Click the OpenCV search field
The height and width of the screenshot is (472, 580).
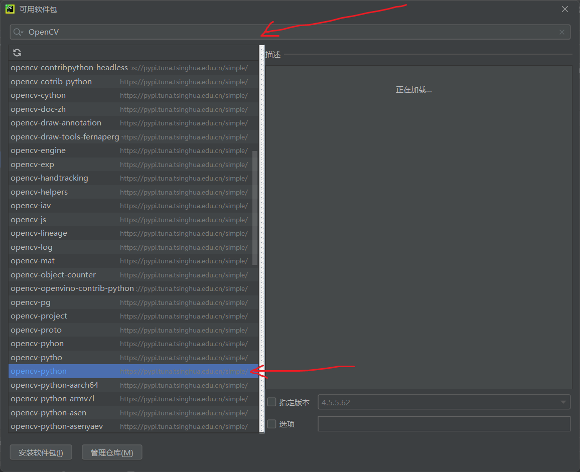pyautogui.click(x=290, y=32)
